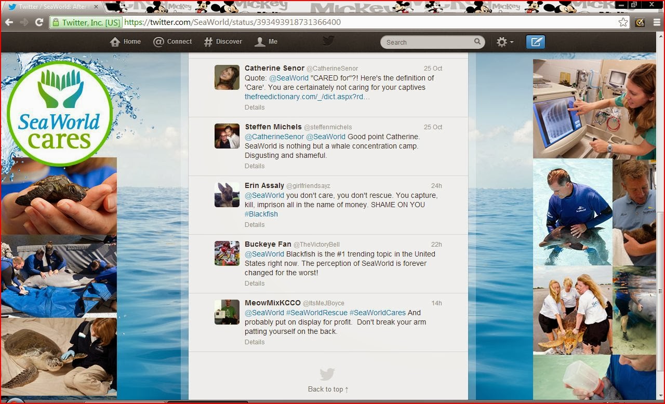The width and height of the screenshot is (665, 404).
Task: Click the Twitter bird logo in the navbar
Action: click(328, 41)
